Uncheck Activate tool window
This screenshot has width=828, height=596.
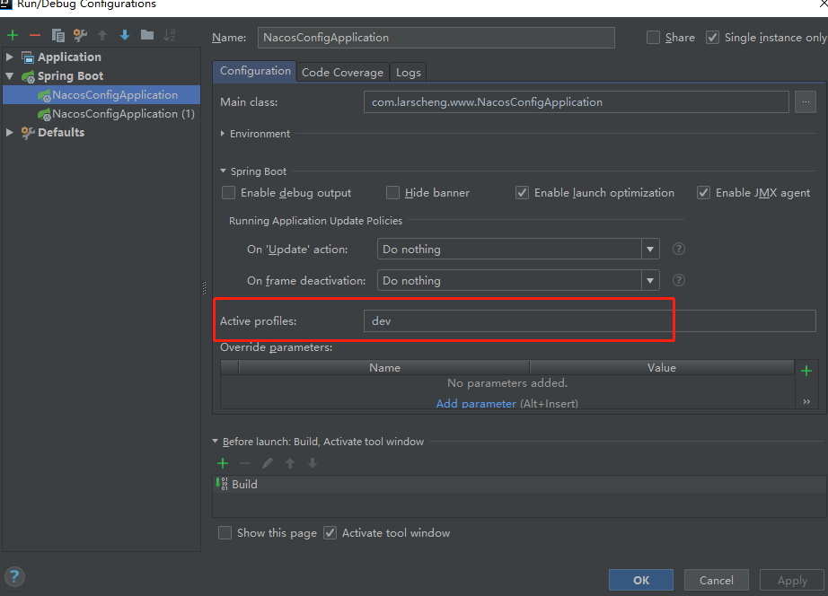[x=330, y=532]
